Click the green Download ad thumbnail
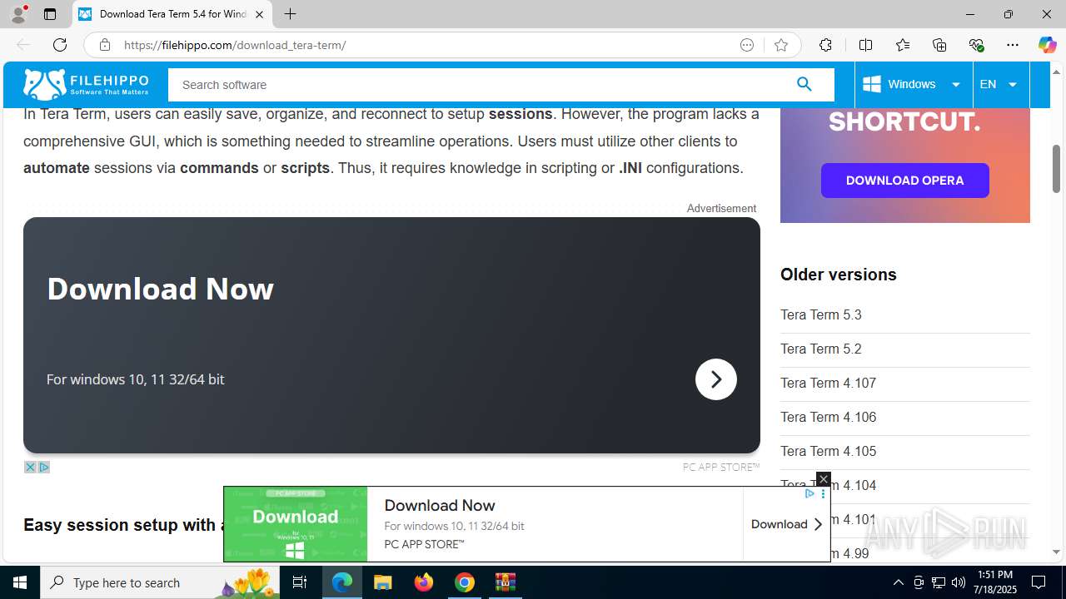Image resolution: width=1066 pixels, height=599 pixels. (x=296, y=524)
